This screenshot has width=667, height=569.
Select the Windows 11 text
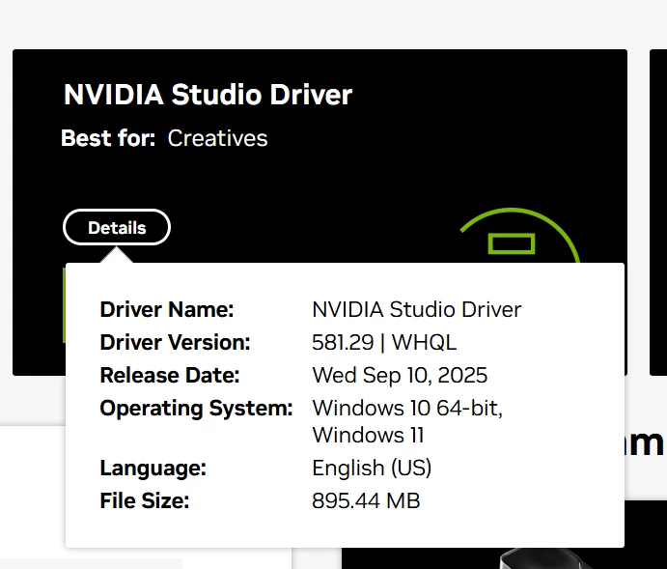click(368, 436)
